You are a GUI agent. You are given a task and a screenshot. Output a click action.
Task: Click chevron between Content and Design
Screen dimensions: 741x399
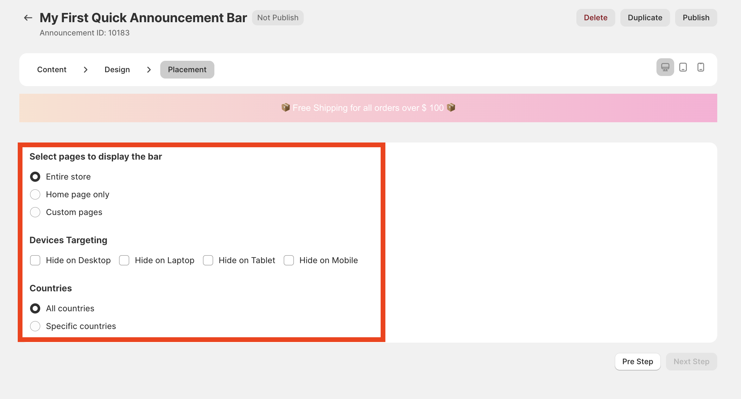tap(85, 70)
